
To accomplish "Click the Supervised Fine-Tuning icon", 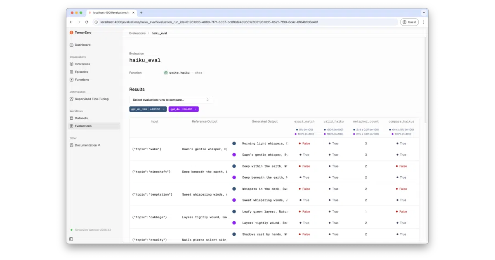I will coord(71,99).
